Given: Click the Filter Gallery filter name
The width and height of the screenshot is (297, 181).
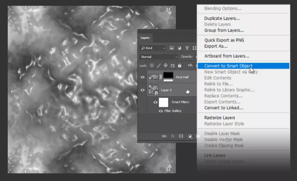Looking at the screenshot, I should 173,111.
